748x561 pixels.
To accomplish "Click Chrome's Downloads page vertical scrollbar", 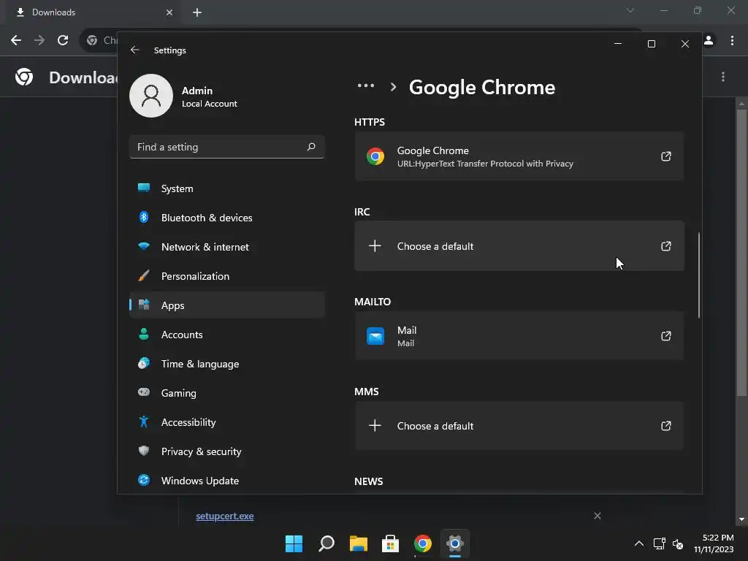I will pos(741,253).
